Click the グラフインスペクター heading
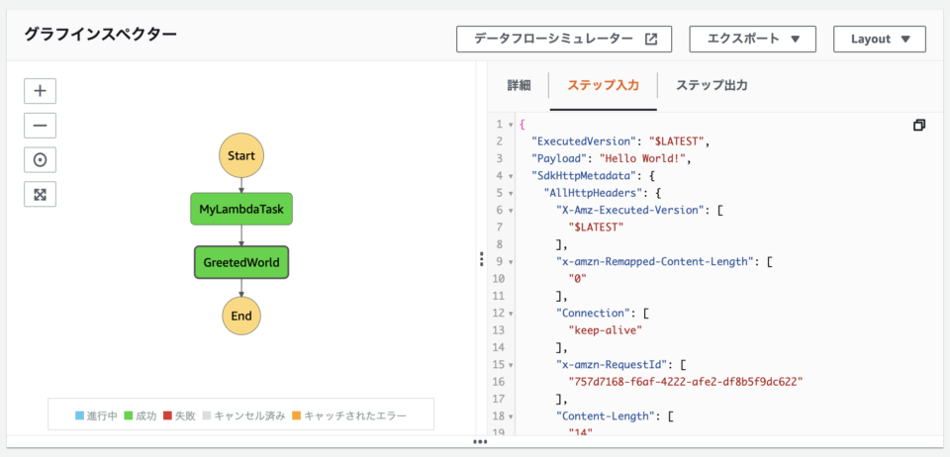Viewport: 950px width, 457px height. pyautogui.click(x=100, y=35)
